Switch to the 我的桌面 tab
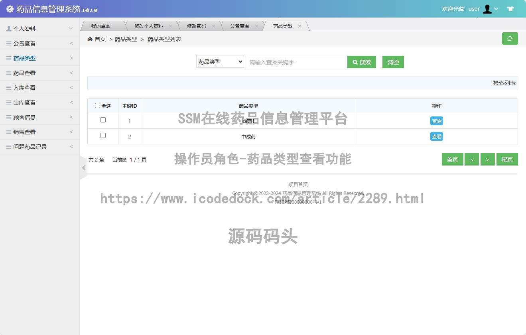 click(x=101, y=26)
